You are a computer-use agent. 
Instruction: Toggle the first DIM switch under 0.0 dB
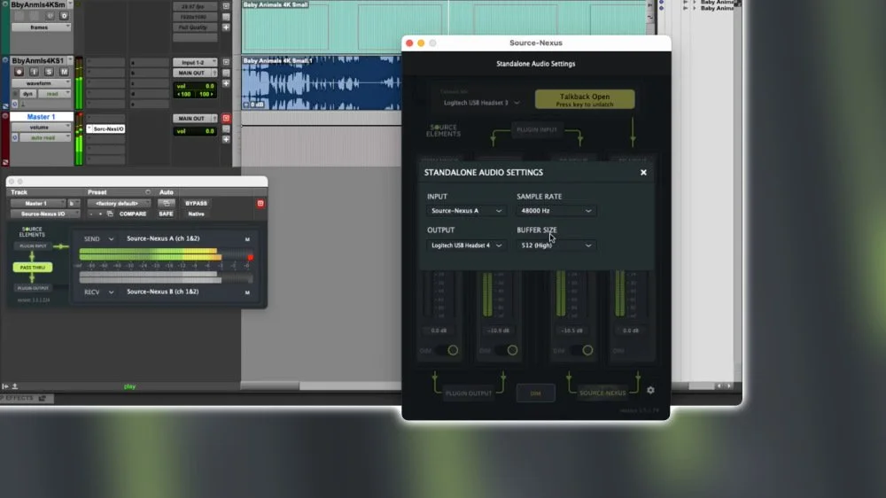tap(447, 351)
